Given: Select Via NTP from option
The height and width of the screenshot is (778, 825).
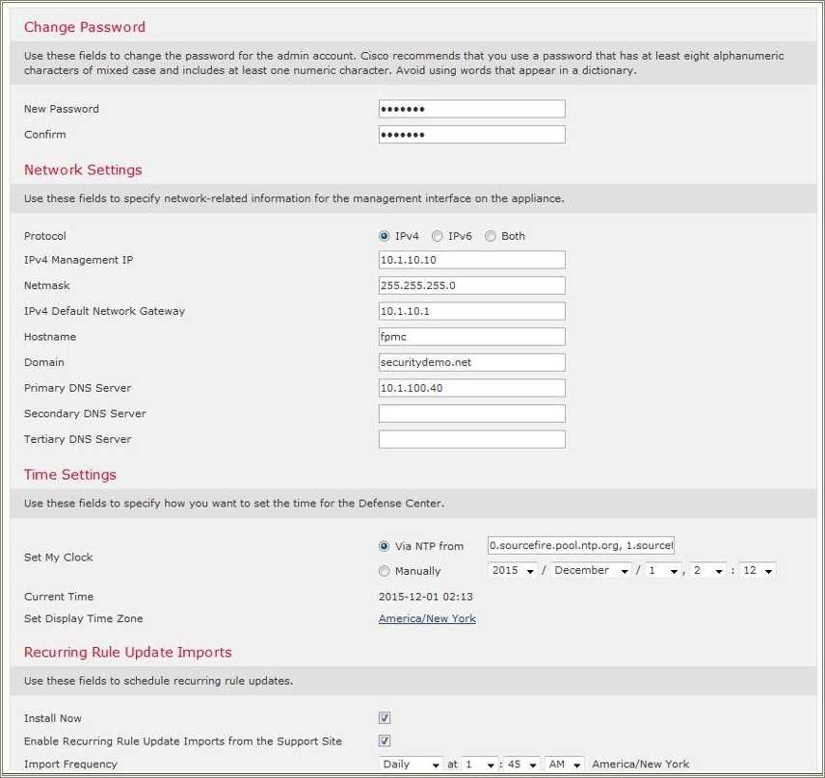Looking at the screenshot, I should [x=385, y=546].
